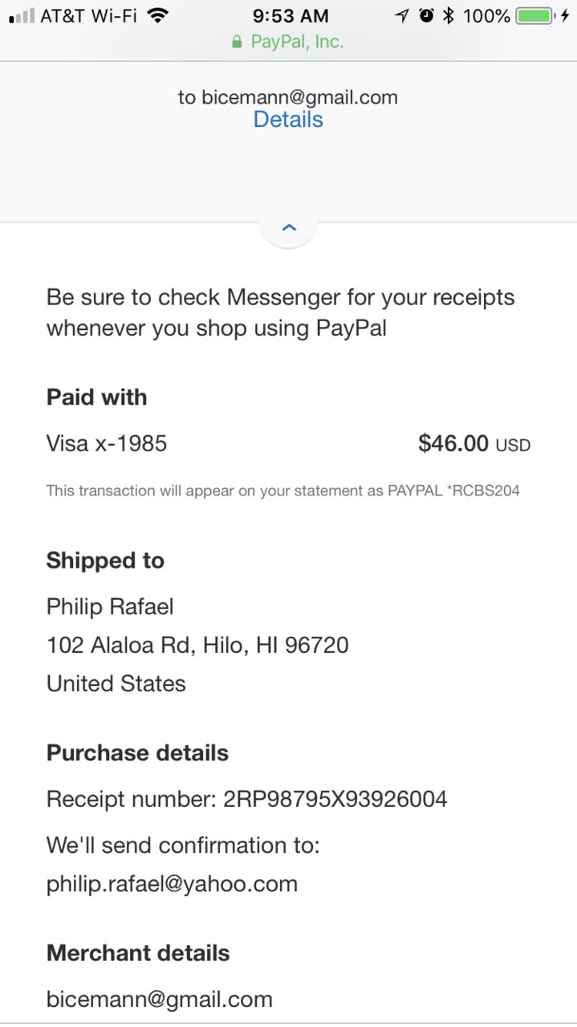The height and width of the screenshot is (1027, 577).
Task: Open the Details link
Action: (288, 120)
